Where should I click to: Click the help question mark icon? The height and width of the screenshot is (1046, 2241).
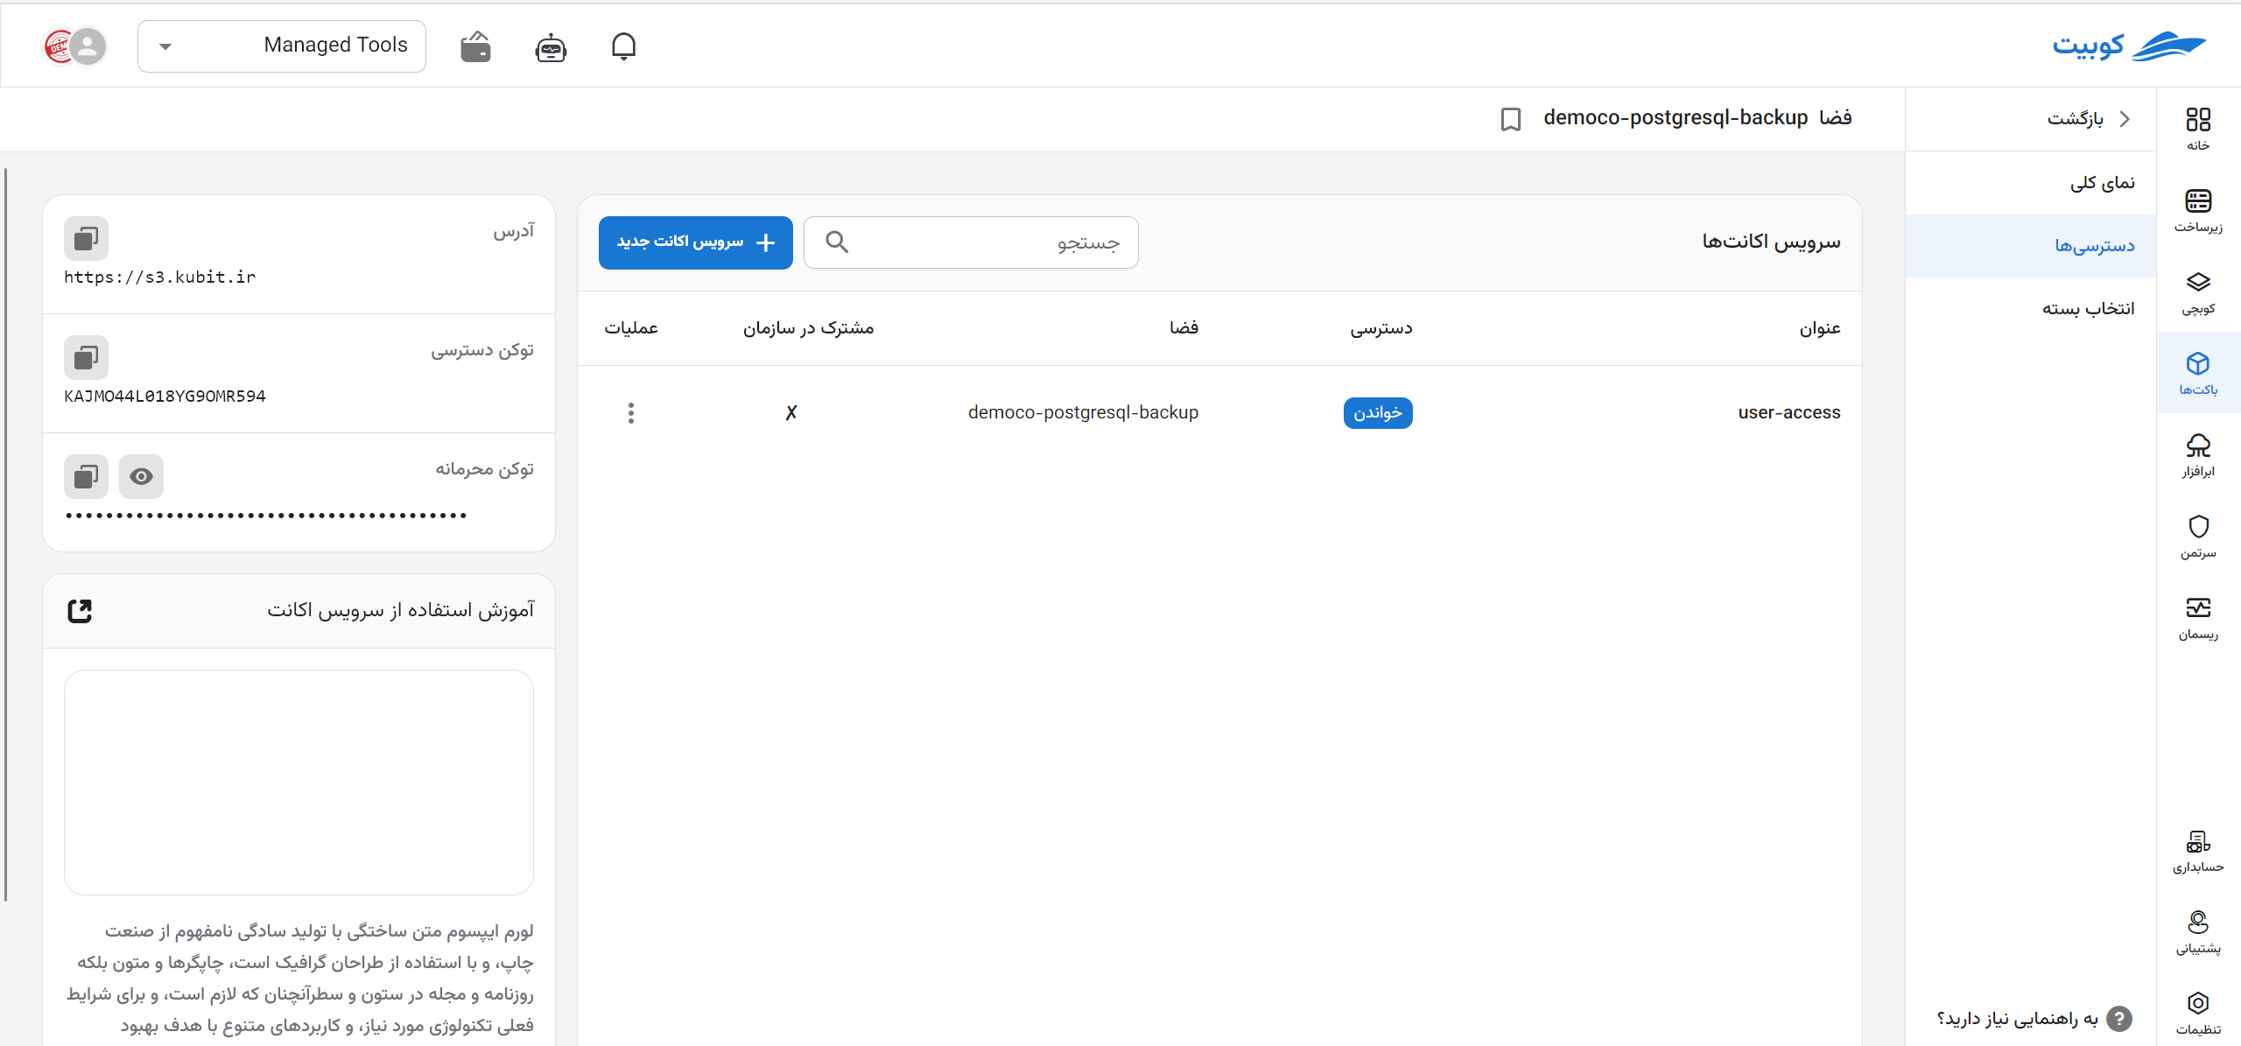pyautogui.click(x=2118, y=1018)
